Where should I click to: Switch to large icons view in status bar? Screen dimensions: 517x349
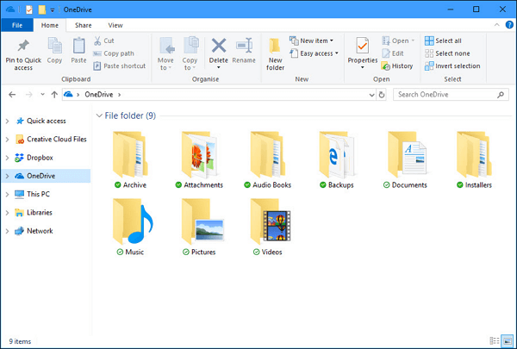click(x=507, y=341)
